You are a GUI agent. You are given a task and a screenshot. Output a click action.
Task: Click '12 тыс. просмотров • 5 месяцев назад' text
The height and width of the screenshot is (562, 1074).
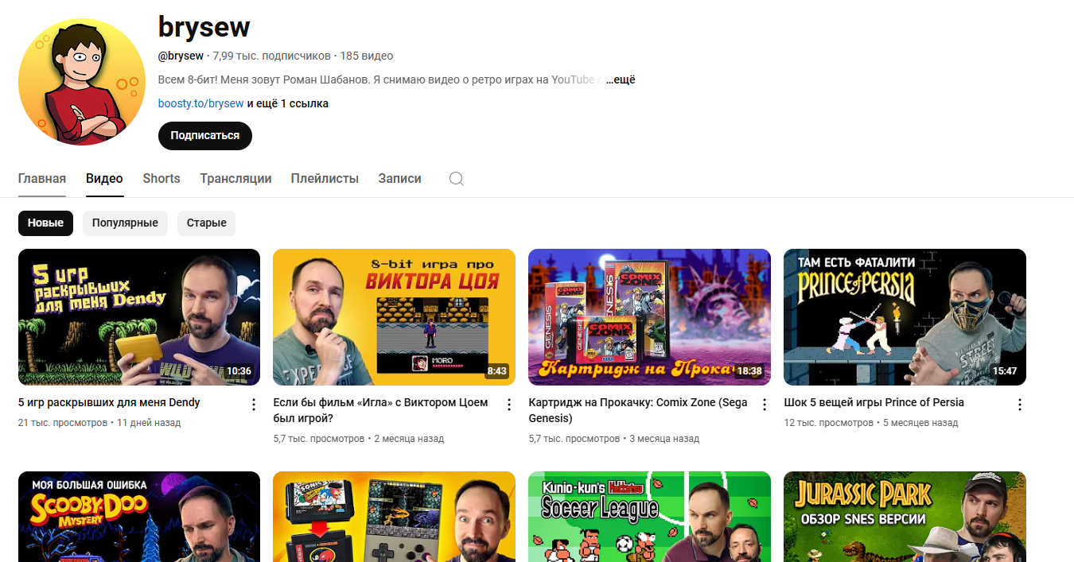pyautogui.click(x=871, y=423)
